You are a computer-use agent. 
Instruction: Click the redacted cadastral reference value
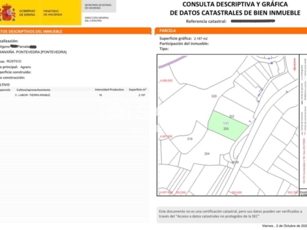253,21
